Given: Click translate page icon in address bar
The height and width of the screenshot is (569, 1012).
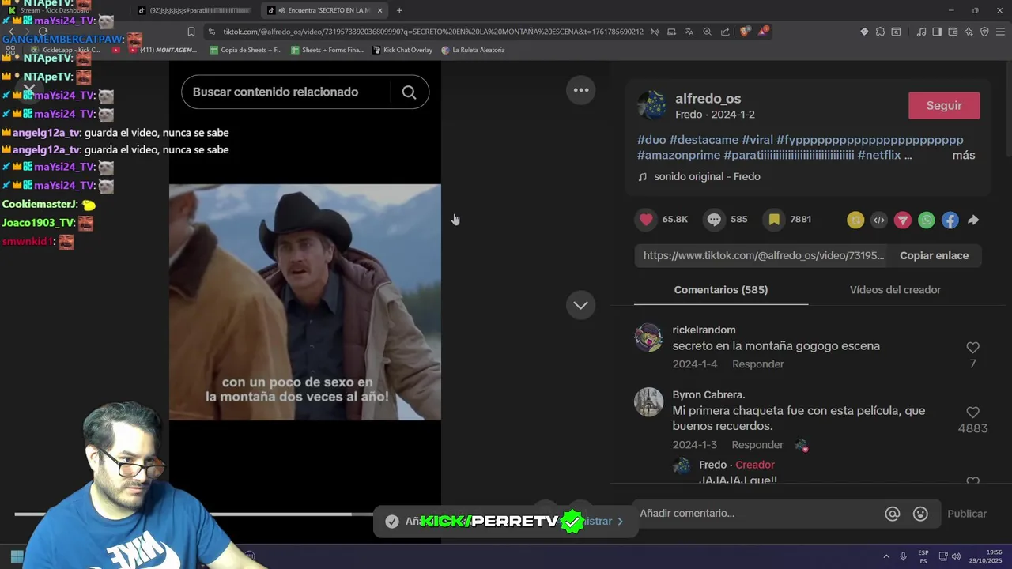Looking at the screenshot, I should coord(689,32).
